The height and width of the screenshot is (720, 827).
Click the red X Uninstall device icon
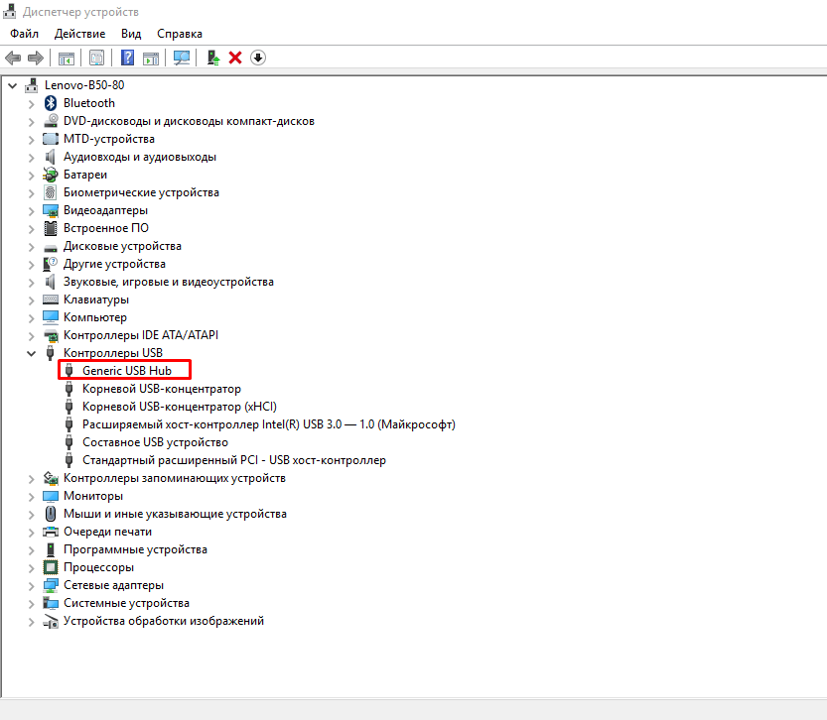(235, 58)
